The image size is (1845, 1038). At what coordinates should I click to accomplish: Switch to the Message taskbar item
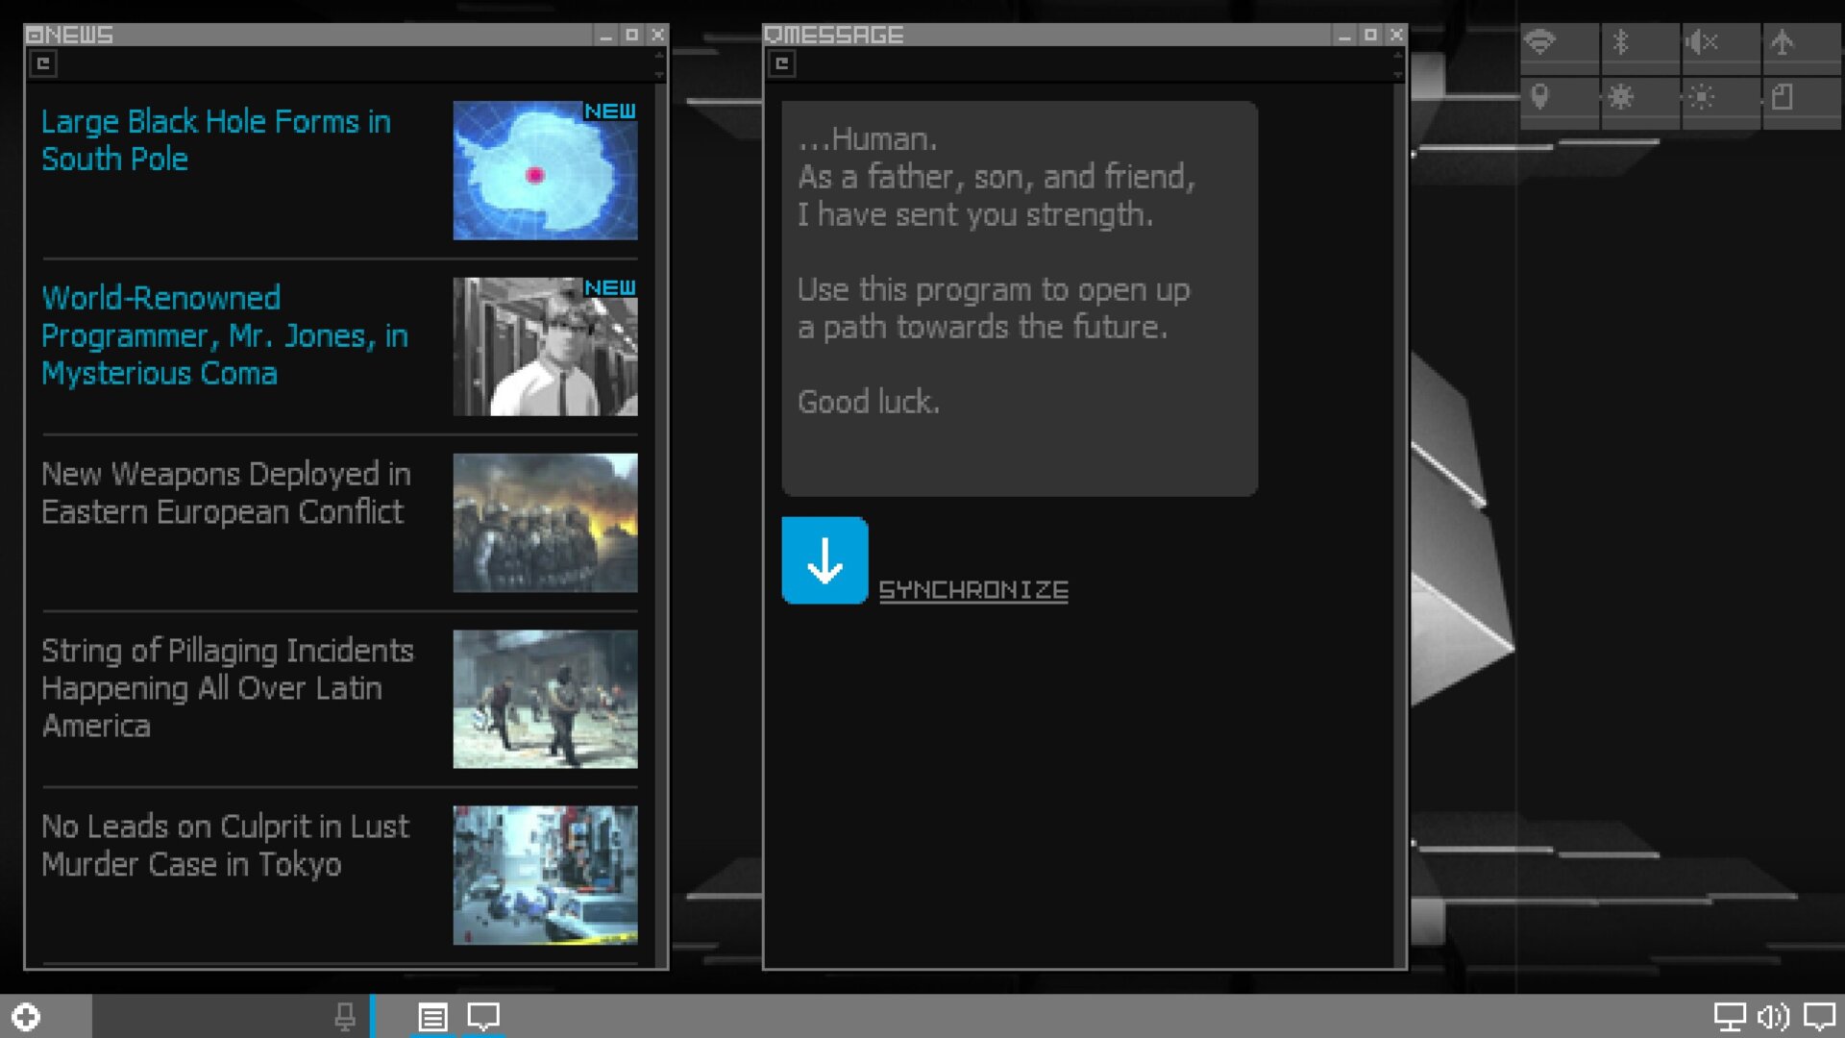(x=483, y=1017)
